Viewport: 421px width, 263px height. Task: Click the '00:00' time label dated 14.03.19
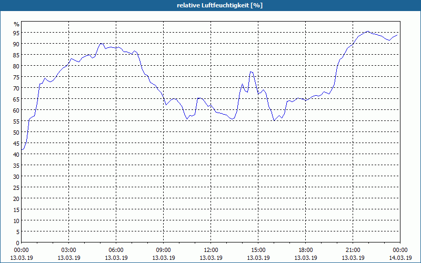pyautogui.click(x=400, y=250)
